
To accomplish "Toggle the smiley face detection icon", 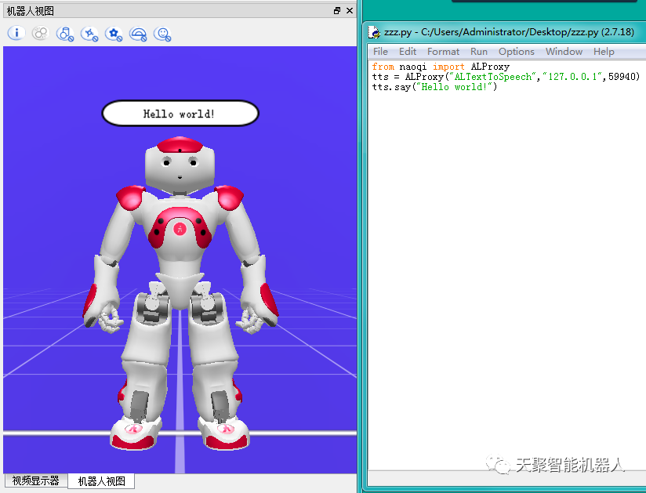I will (162, 34).
